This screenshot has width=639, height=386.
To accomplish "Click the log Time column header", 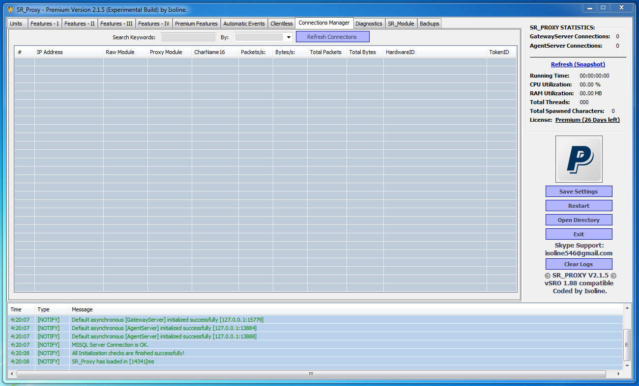I will coord(22,309).
